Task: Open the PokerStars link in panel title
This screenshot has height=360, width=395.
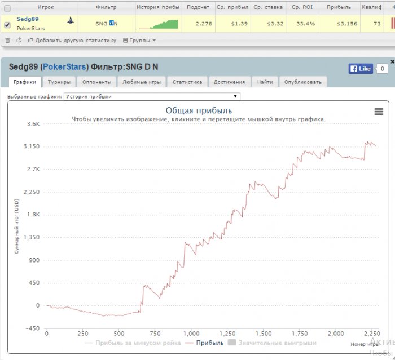Action: click(65, 67)
